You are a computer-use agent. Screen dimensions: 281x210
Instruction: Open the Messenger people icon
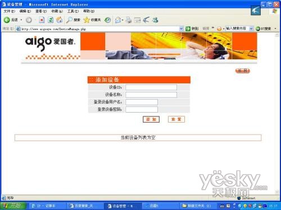click(155, 20)
